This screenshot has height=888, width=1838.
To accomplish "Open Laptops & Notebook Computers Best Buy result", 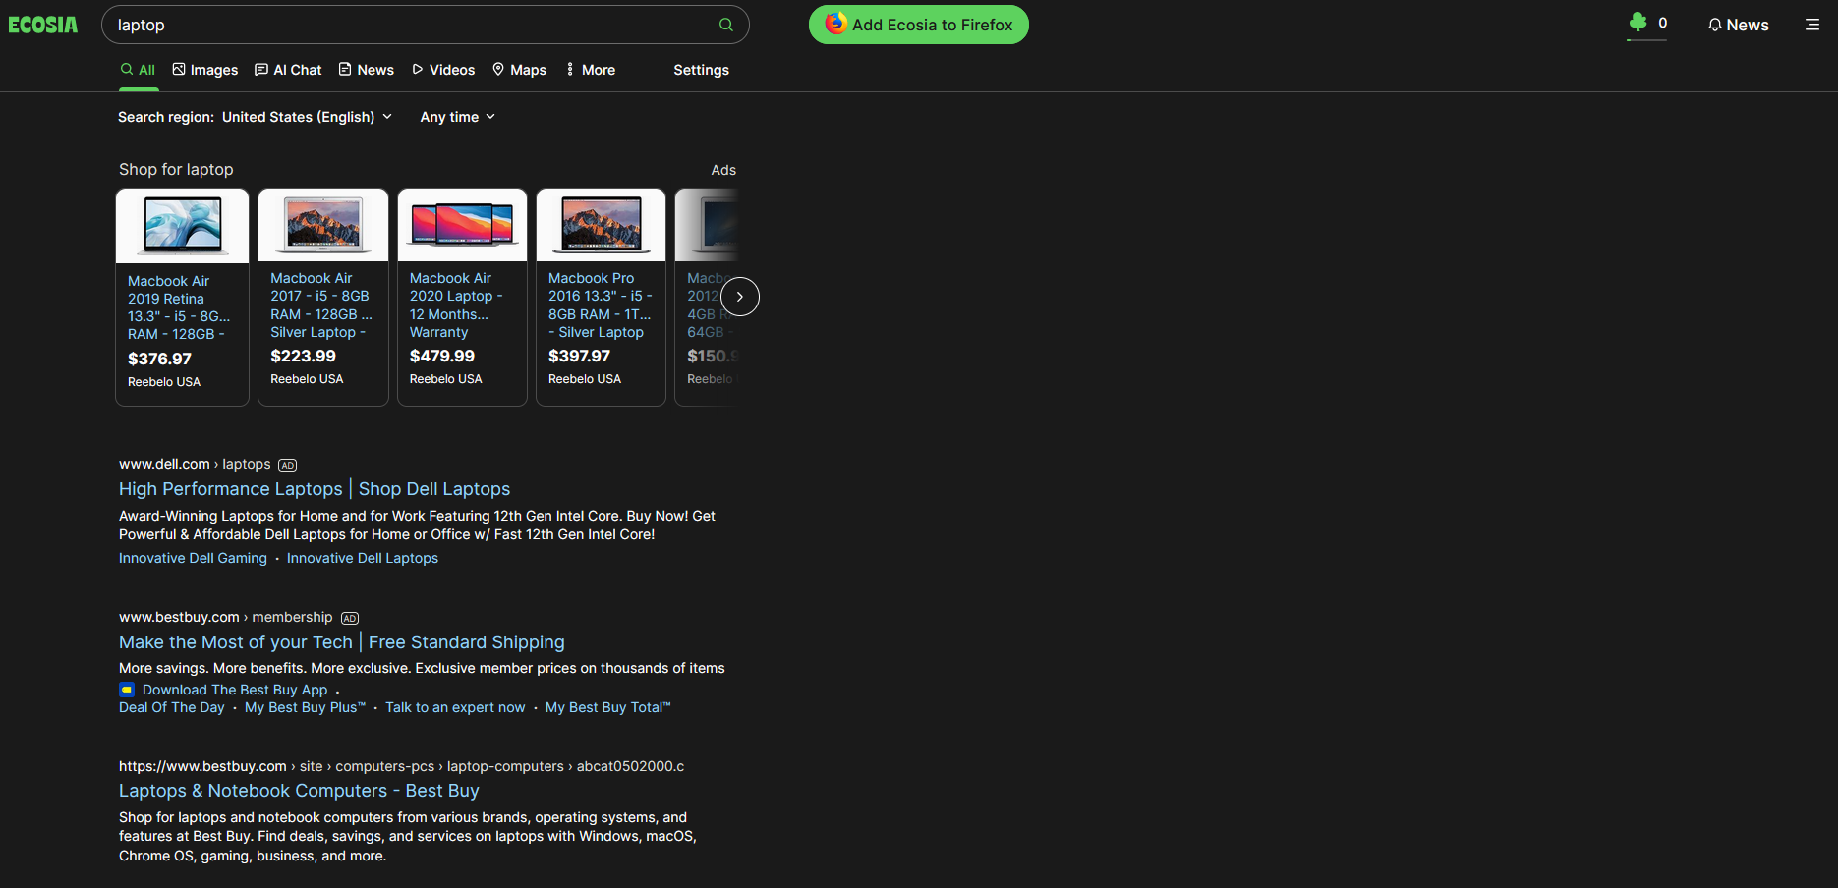I will [x=299, y=791].
